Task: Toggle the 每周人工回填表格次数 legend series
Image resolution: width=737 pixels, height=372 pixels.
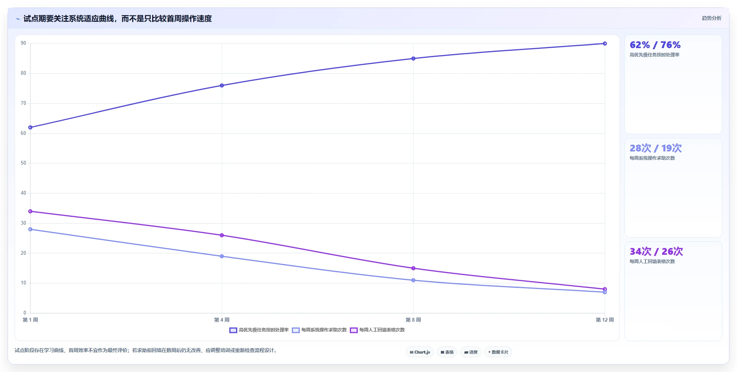Action: click(377, 330)
